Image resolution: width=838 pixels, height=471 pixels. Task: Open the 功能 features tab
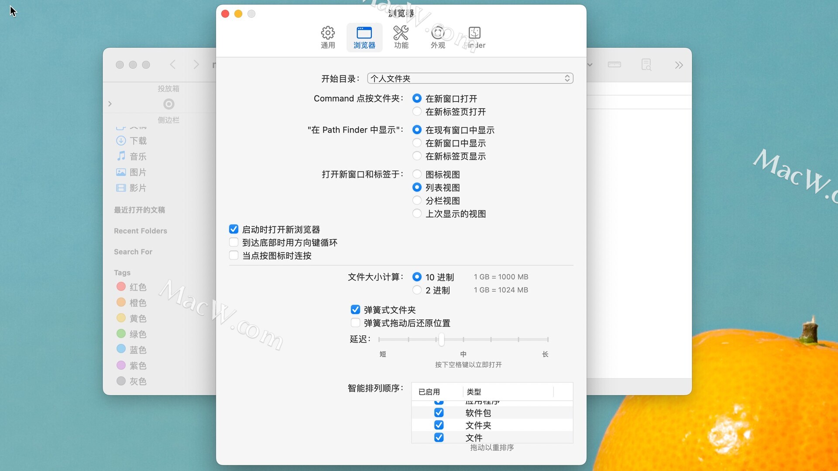pos(401,38)
